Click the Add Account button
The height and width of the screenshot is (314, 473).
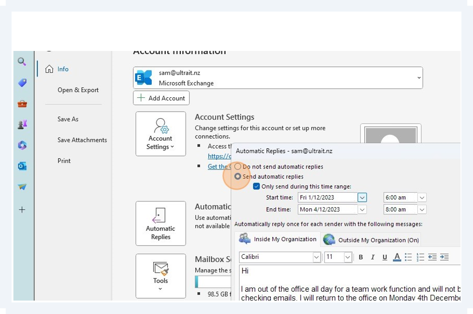point(161,98)
